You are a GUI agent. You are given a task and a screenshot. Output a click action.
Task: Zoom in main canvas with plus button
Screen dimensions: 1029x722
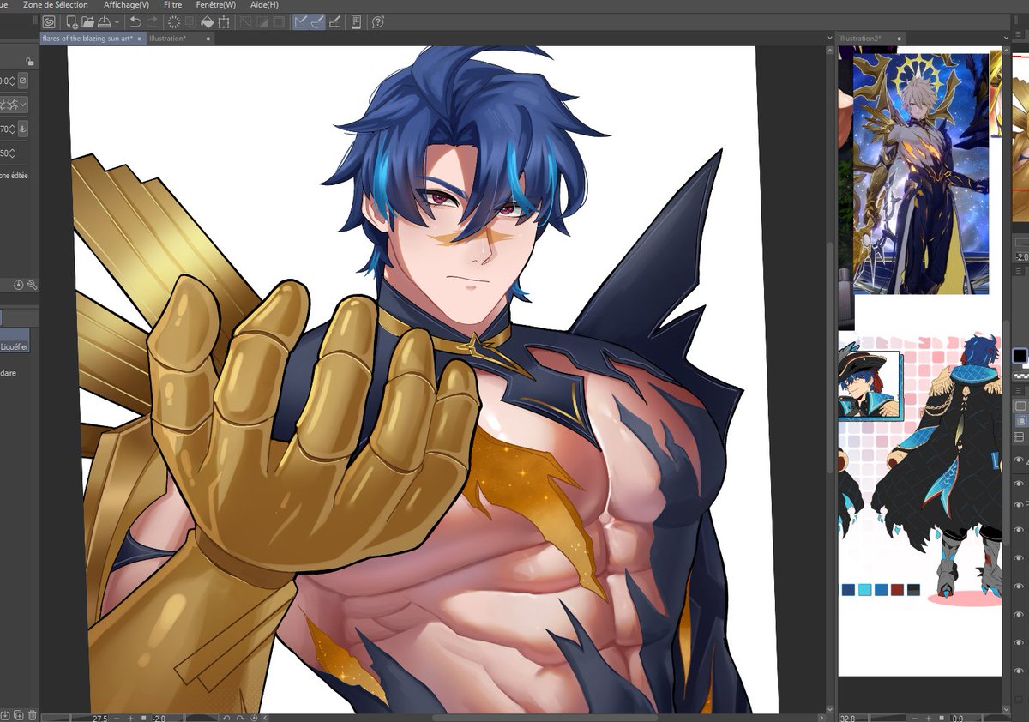(131, 717)
